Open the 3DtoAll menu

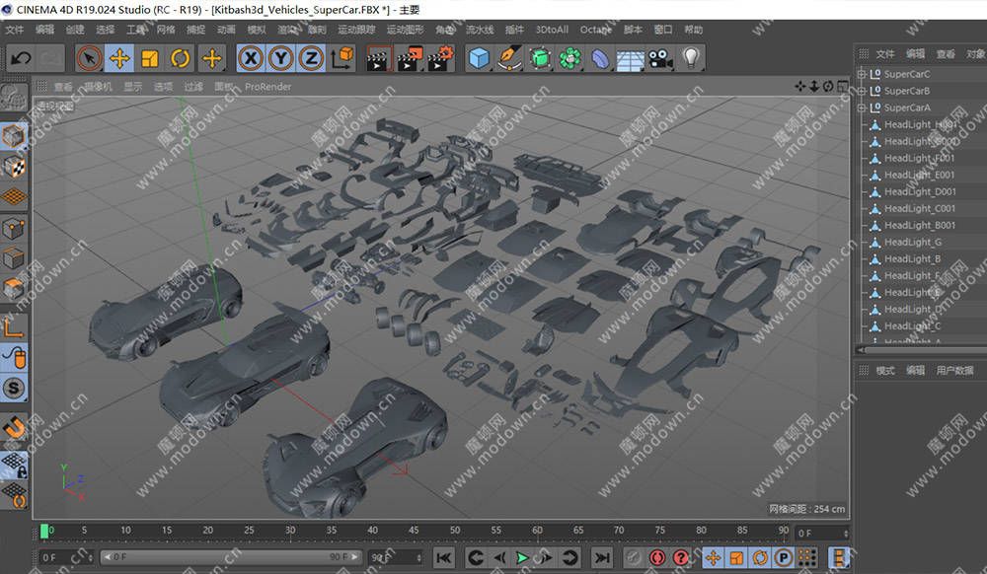tap(552, 30)
